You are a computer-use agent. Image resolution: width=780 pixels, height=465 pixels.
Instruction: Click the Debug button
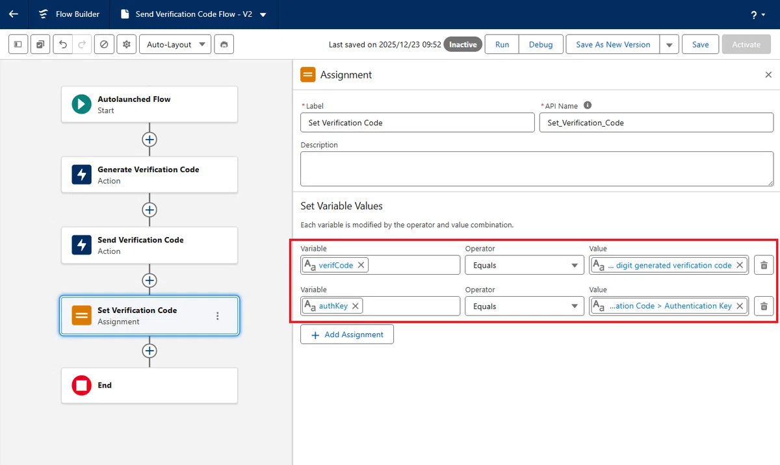[x=541, y=44]
